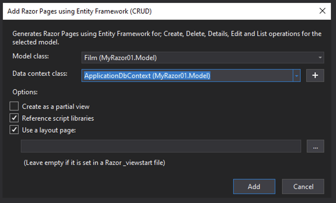Click the + button to add new data context
Viewport: 336px width, 203px height.
pos(315,75)
